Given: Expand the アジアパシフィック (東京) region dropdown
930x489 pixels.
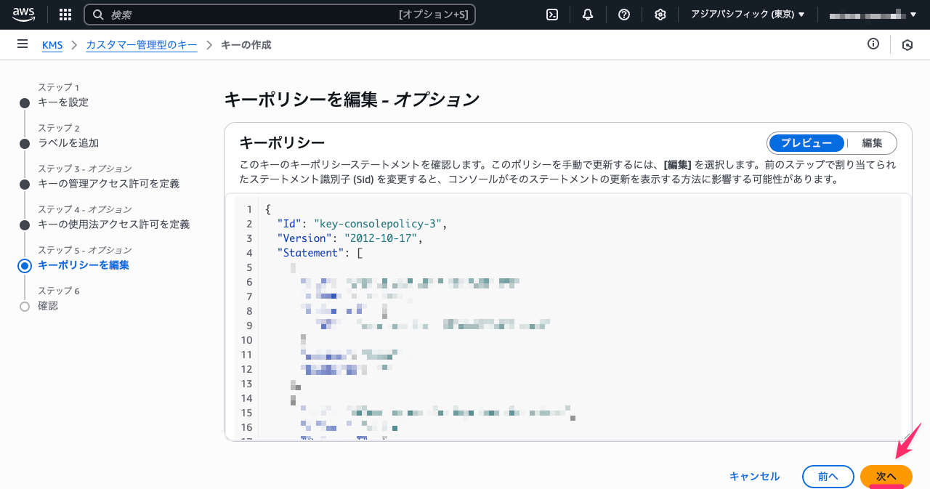Looking at the screenshot, I should [x=748, y=15].
